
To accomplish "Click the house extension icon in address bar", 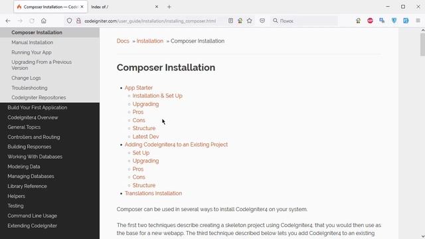I will pos(240,21).
